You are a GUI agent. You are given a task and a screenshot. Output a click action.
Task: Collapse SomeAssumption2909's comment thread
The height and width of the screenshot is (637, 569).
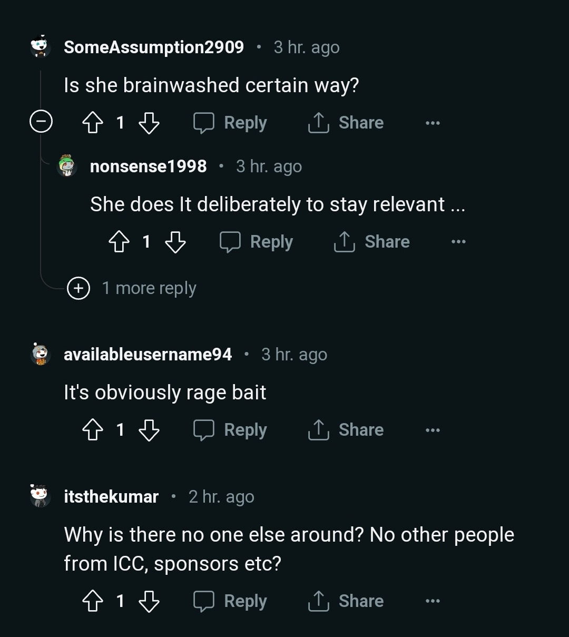coord(41,123)
